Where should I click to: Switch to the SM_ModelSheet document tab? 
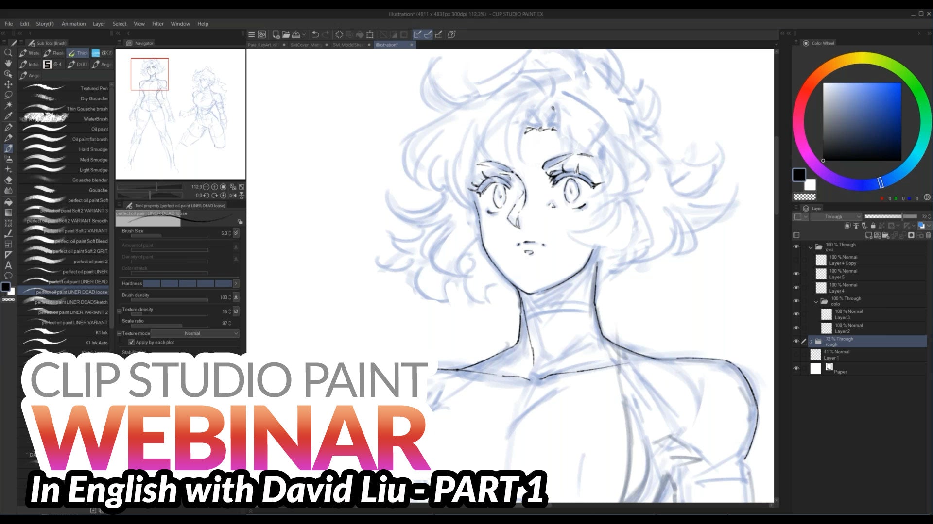[x=348, y=45]
